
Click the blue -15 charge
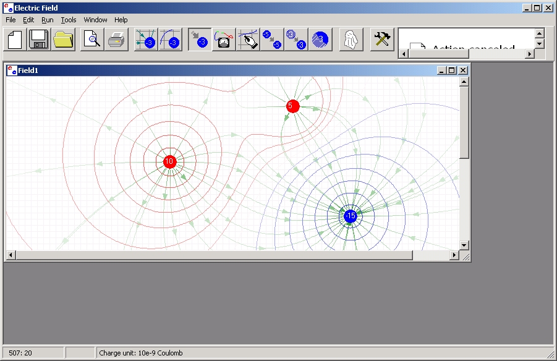[x=350, y=216]
